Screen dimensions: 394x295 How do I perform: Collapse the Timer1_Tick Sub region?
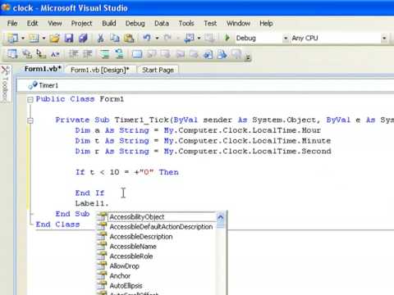[30, 120]
